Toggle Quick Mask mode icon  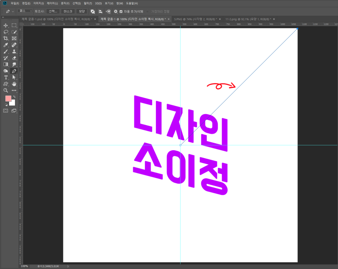click(x=6, y=111)
